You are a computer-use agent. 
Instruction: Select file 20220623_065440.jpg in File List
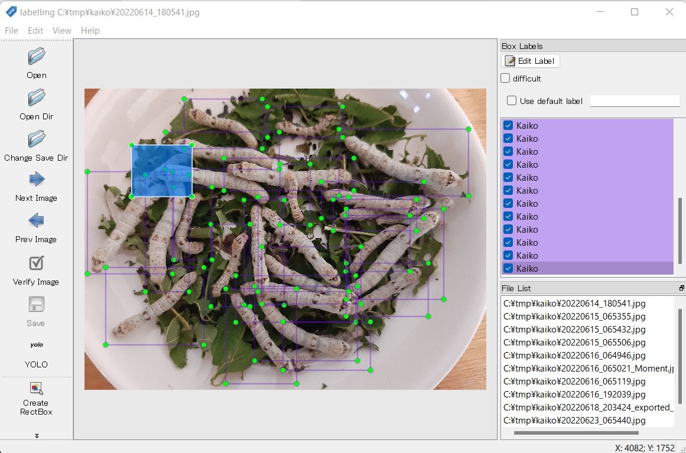tap(574, 420)
